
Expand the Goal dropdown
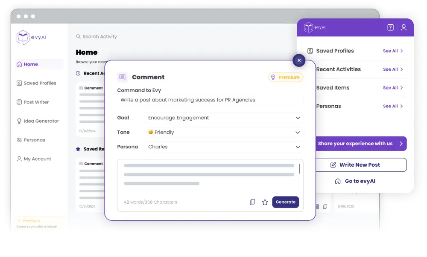(x=298, y=118)
